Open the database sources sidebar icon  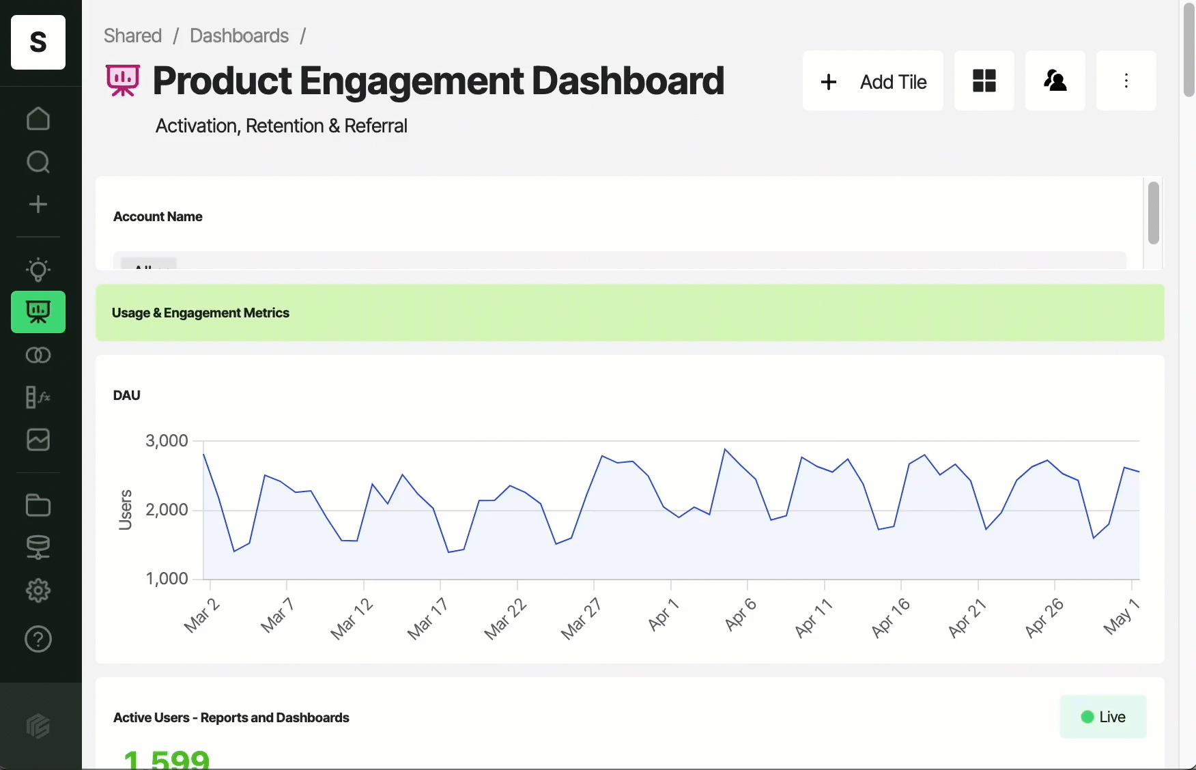(38, 547)
